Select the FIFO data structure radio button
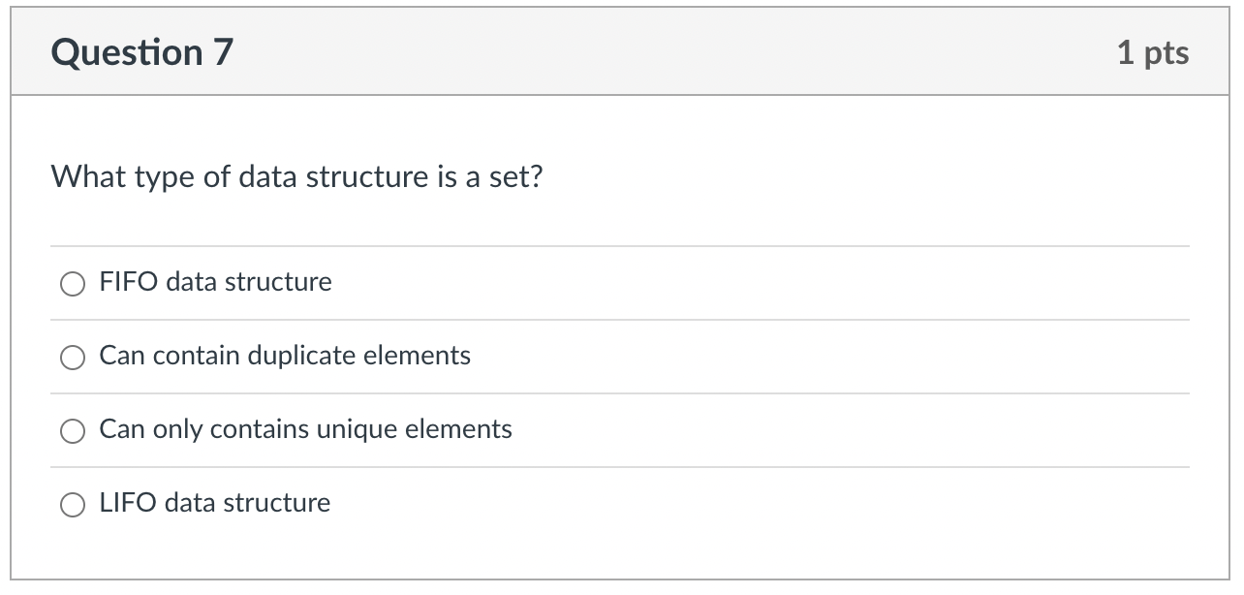 72,284
